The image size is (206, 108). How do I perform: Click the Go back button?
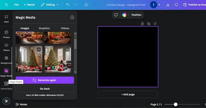coord(45,89)
